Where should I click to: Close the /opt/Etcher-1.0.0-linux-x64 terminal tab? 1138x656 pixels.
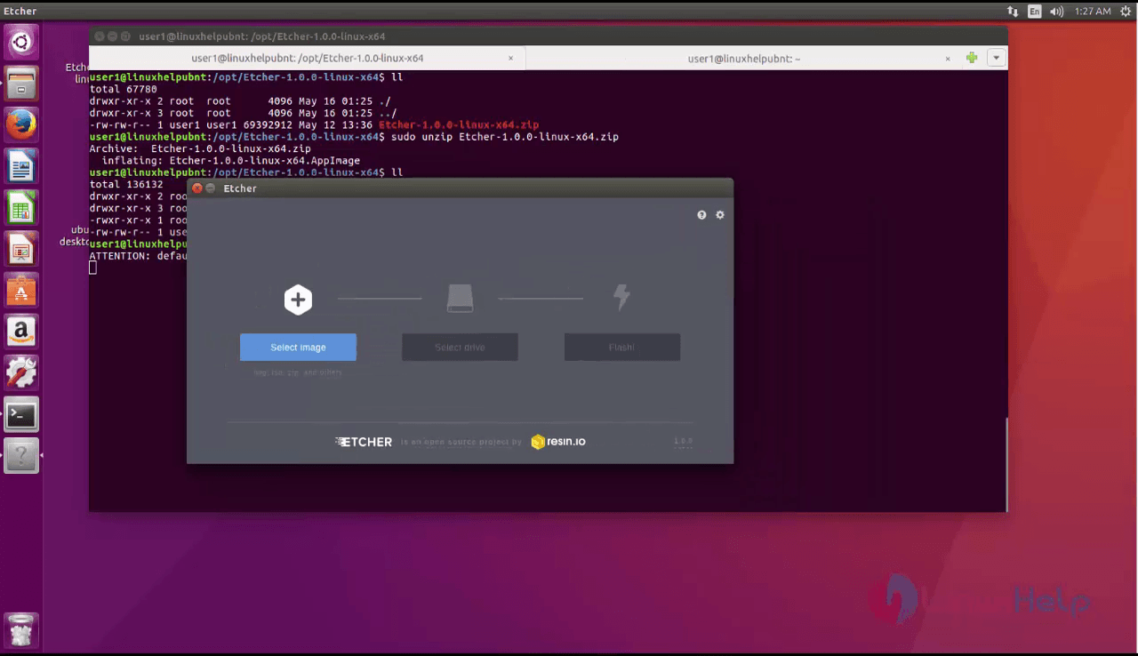click(510, 59)
